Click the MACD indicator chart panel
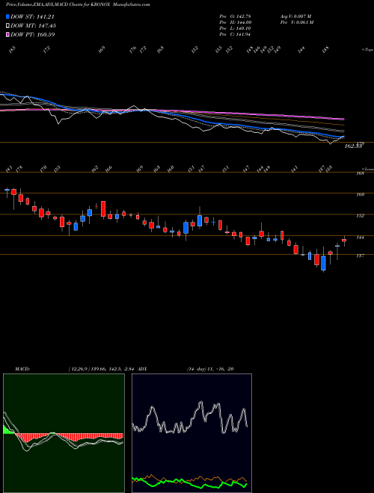This screenshot has height=493, width=374. click(64, 433)
